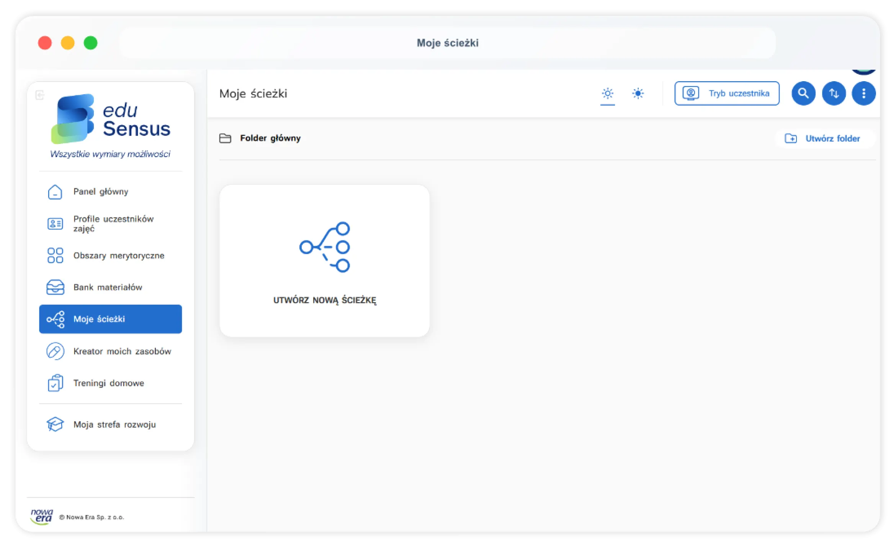Viewport: 896px width, 546px height.
Task: Click the sidebar collapse arrow icon
Action: pyautogui.click(x=40, y=95)
